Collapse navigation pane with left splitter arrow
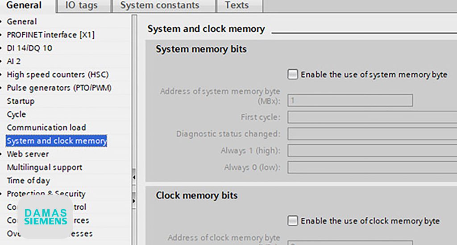Image resolution: width=457 pixels, height=245 pixels. tap(134, 177)
